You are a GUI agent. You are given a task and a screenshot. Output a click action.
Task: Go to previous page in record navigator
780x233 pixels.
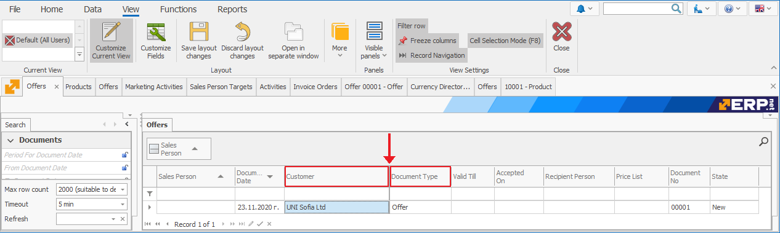(157, 224)
